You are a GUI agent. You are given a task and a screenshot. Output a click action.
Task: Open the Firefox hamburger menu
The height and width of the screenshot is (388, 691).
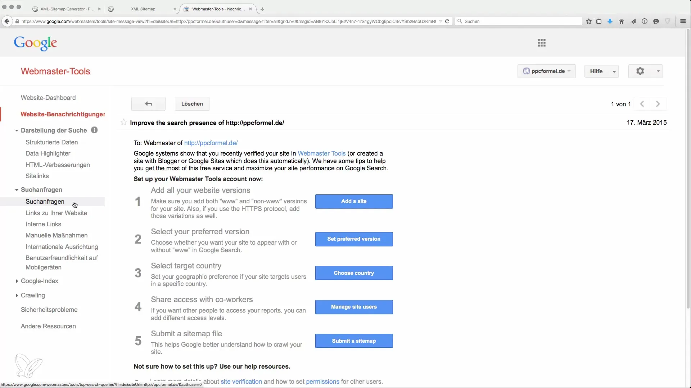(683, 21)
